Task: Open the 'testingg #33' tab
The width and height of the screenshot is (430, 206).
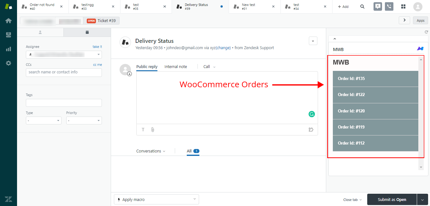Action: [94, 7]
